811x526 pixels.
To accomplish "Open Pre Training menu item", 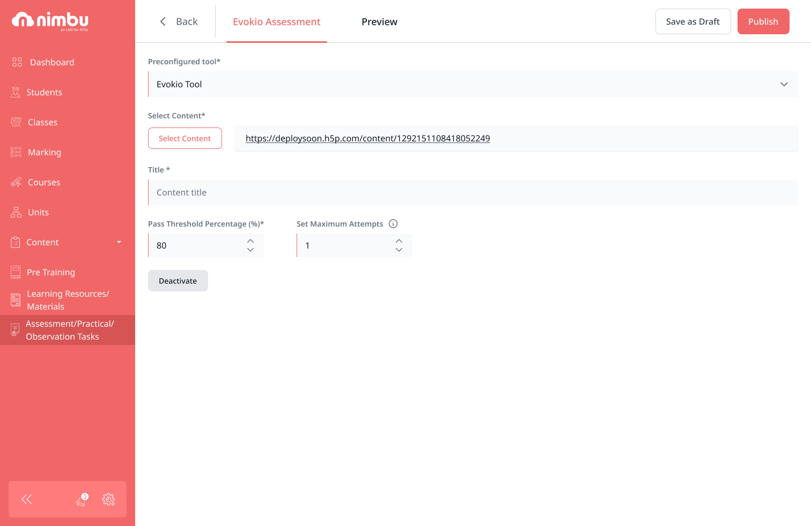I will point(51,272).
